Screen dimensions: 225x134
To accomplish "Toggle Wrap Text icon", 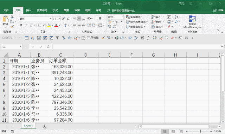I will (100, 19).
